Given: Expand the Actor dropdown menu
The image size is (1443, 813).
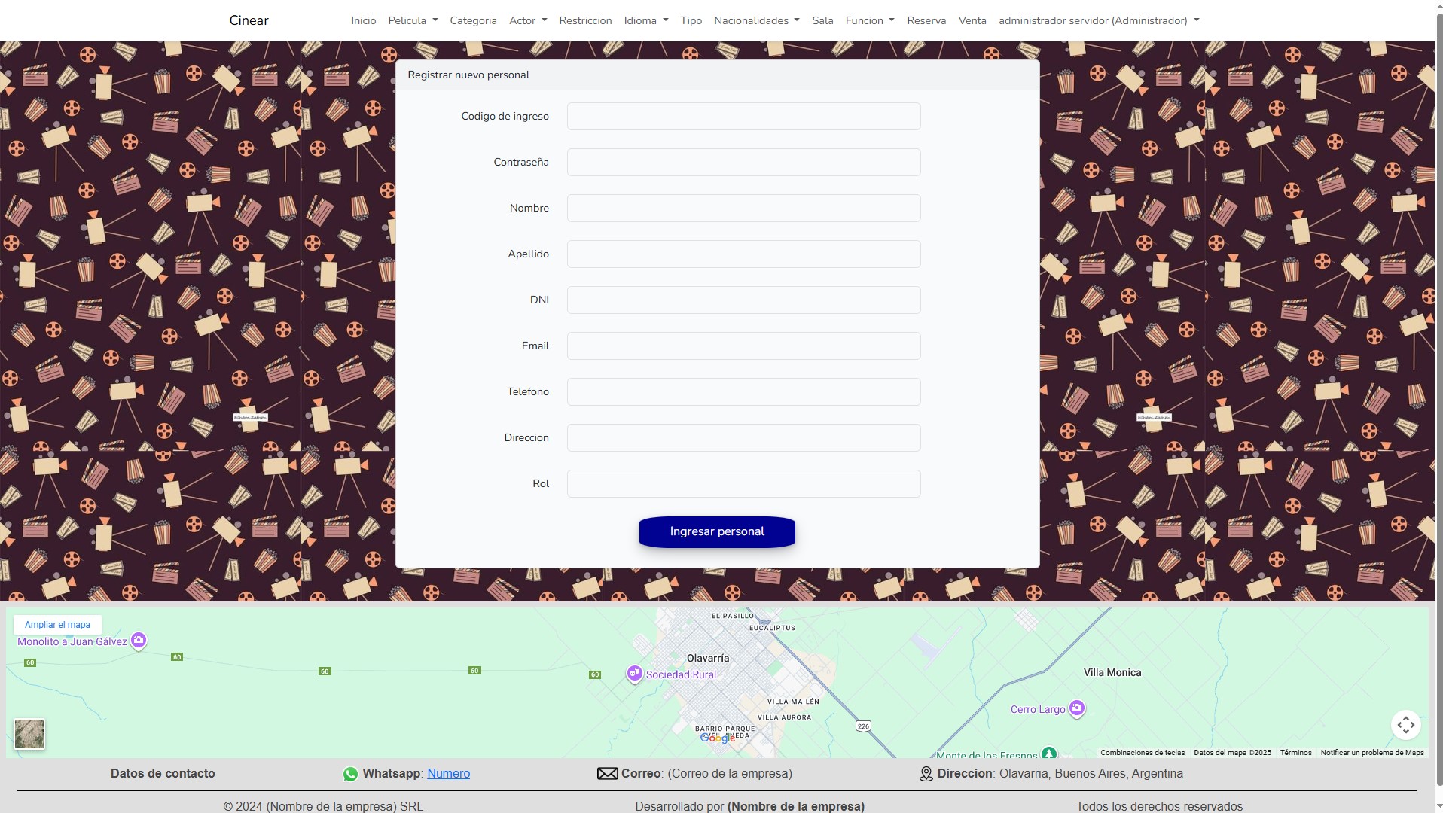Looking at the screenshot, I should click(x=527, y=20).
